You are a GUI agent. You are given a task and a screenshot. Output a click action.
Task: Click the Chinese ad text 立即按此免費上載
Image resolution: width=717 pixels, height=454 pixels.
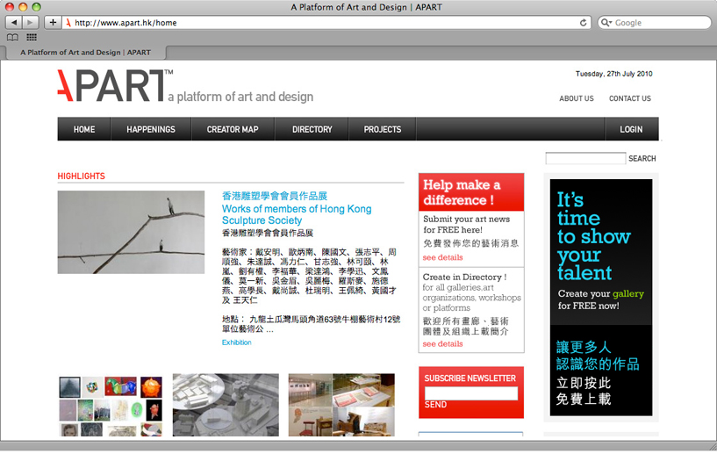click(584, 391)
